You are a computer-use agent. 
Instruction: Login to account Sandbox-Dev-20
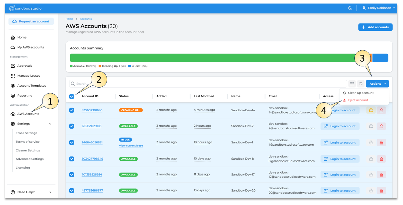pos(340,191)
